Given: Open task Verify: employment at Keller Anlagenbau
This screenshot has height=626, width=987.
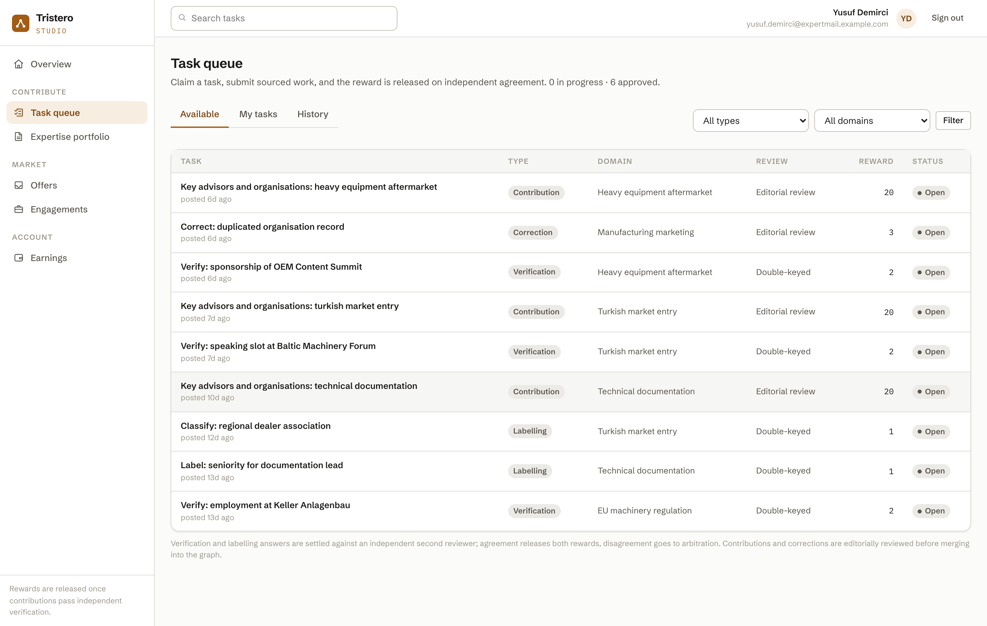Looking at the screenshot, I should [x=265, y=505].
